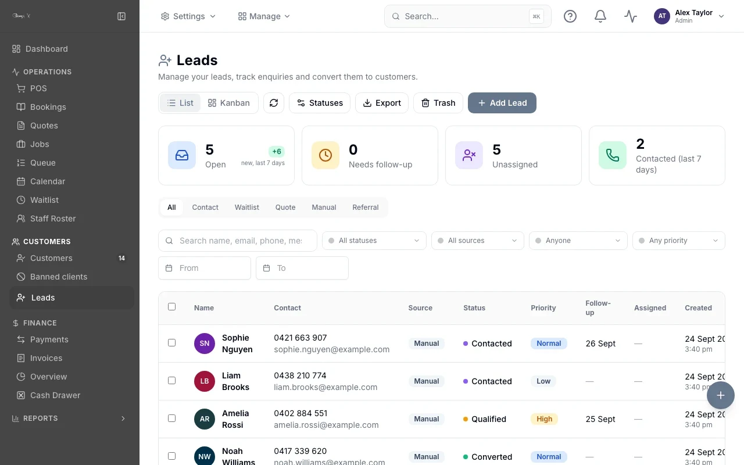The width and height of the screenshot is (744, 465).
Task: Expand the Reports sidebar section
Action: [69, 419]
